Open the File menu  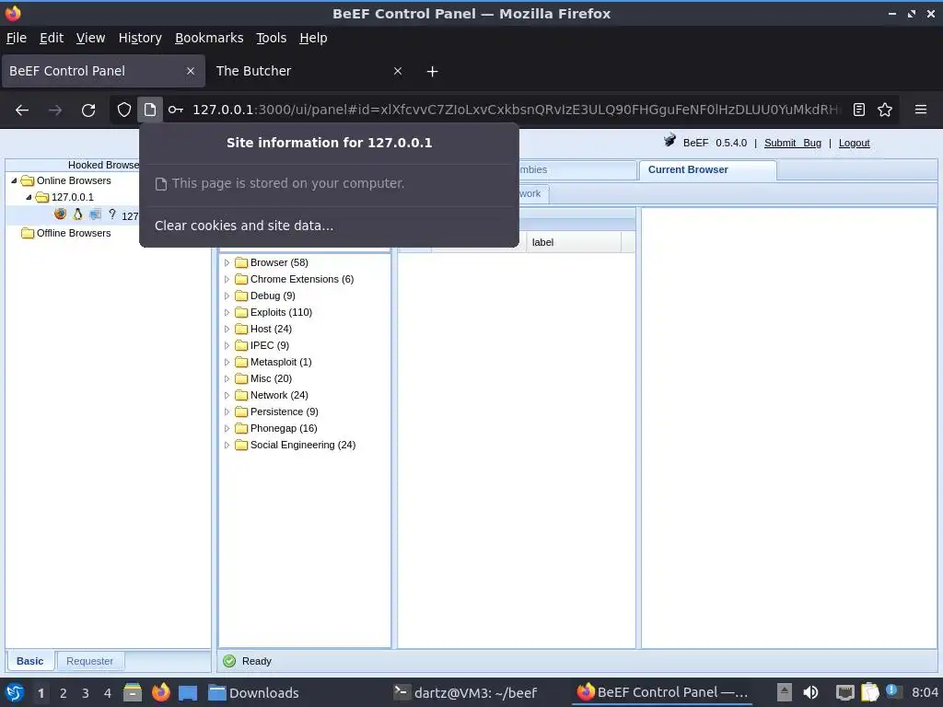(17, 38)
